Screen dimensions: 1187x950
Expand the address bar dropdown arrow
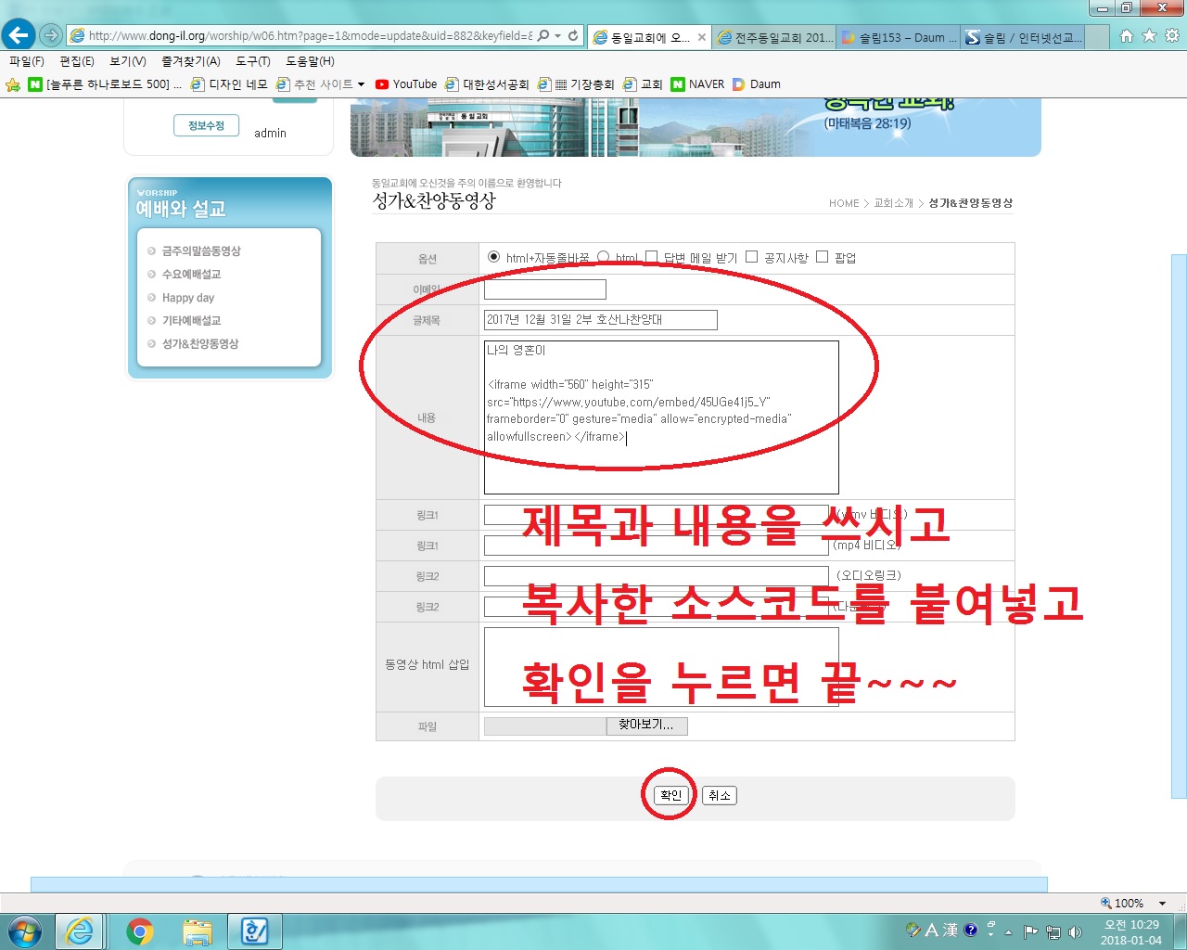[557, 36]
